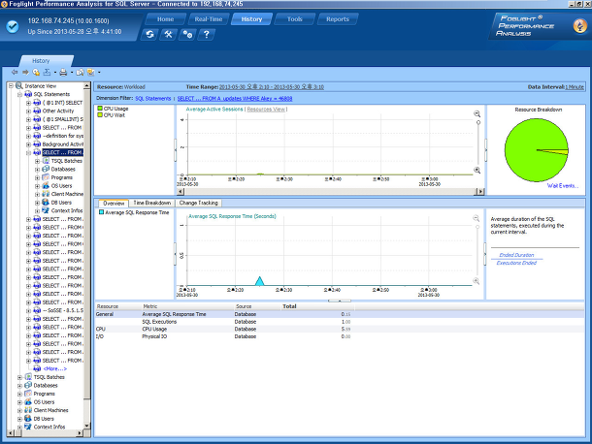Click the OS Users icon under selected statement

[46, 185]
